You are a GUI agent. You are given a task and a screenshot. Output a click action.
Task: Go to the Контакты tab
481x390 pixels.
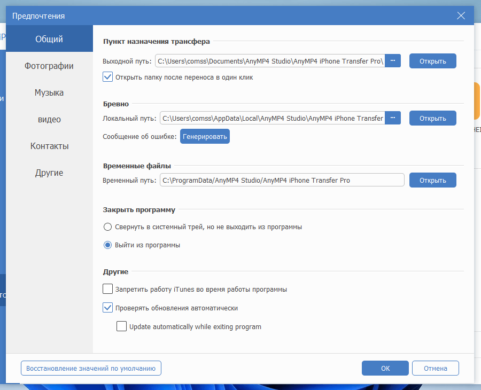pos(49,146)
